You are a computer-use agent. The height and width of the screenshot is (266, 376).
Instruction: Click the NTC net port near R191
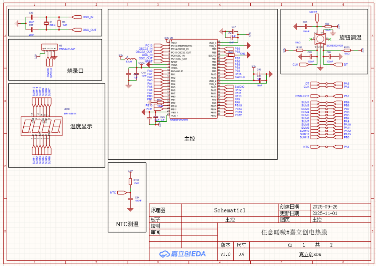[x=122, y=193]
